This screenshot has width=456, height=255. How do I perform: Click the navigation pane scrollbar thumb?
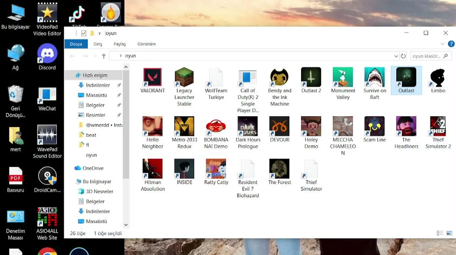[126, 124]
